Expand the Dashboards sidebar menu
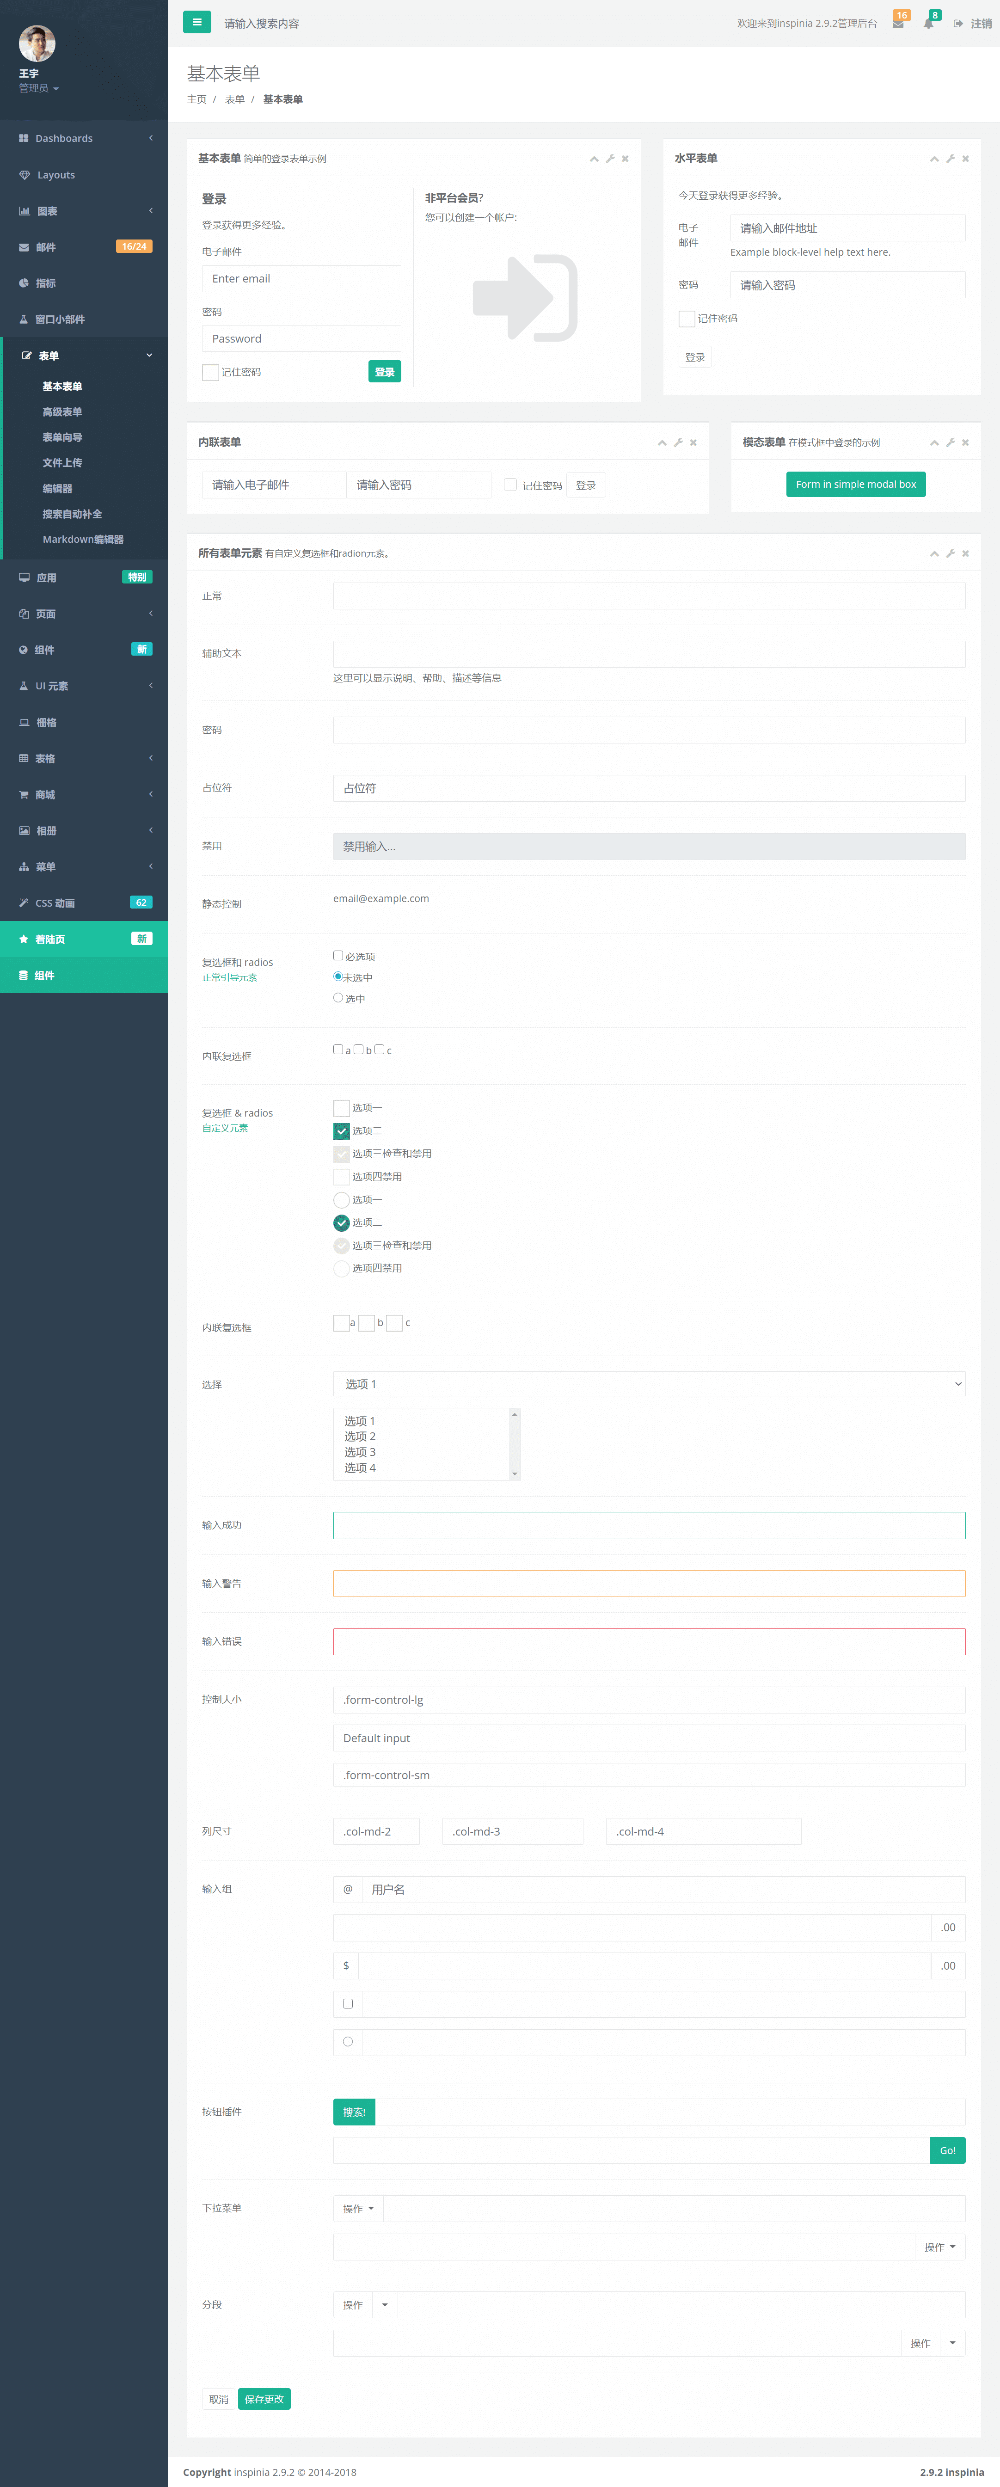The image size is (1000, 2487). 84,138
